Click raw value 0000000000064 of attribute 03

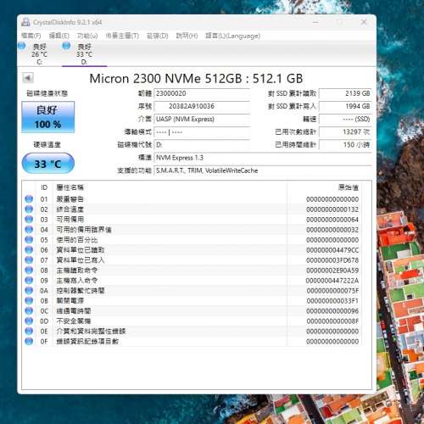(x=332, y=220)
